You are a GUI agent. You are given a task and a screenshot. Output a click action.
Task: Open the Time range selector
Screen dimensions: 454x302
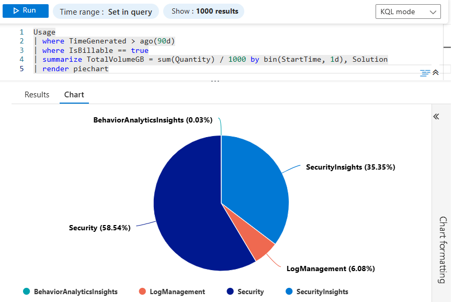[106, 12]
